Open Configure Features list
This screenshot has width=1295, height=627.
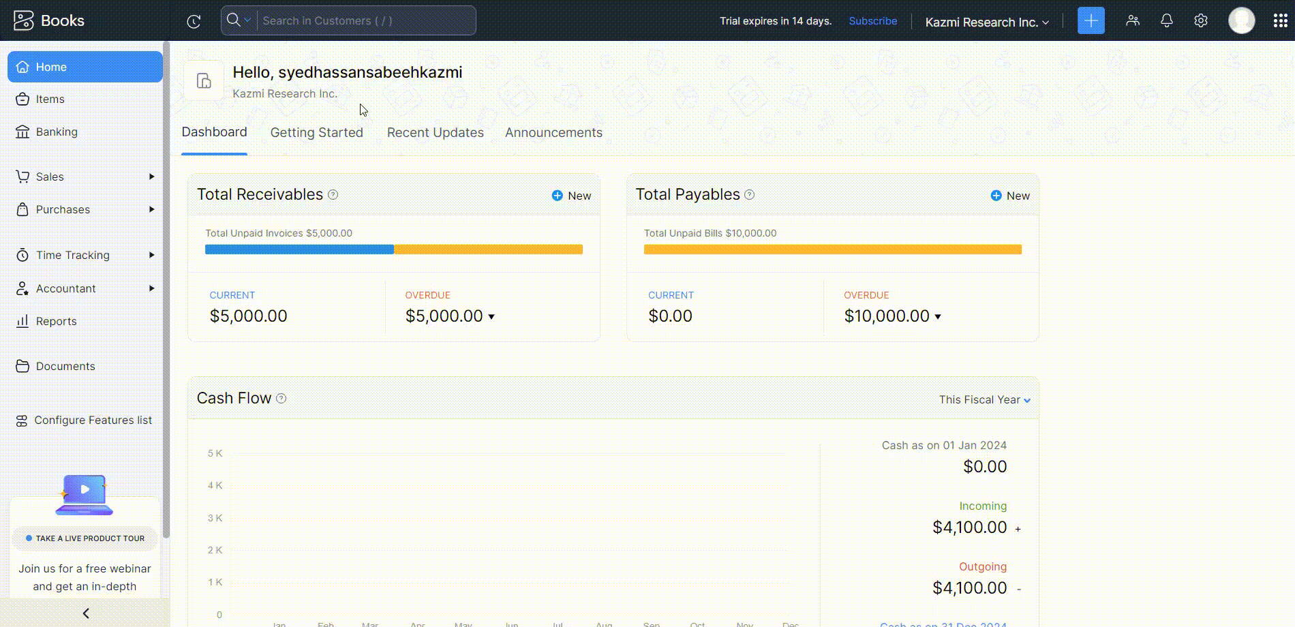click(x=85, y=420)
